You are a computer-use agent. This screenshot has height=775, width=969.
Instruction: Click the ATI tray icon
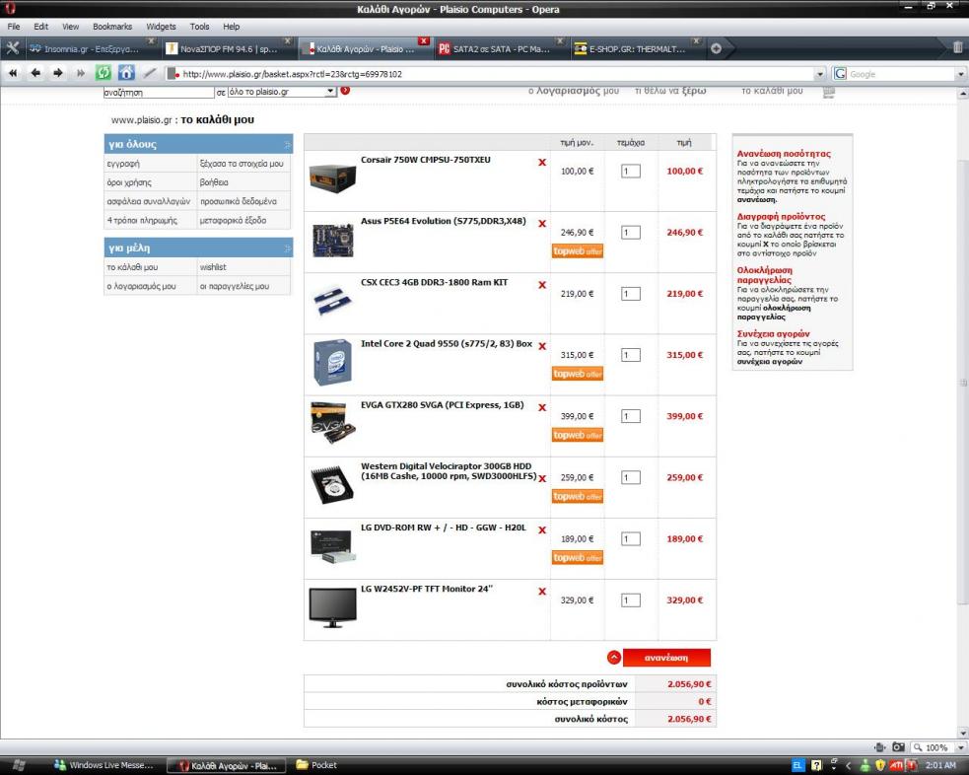tap(896, 765)
